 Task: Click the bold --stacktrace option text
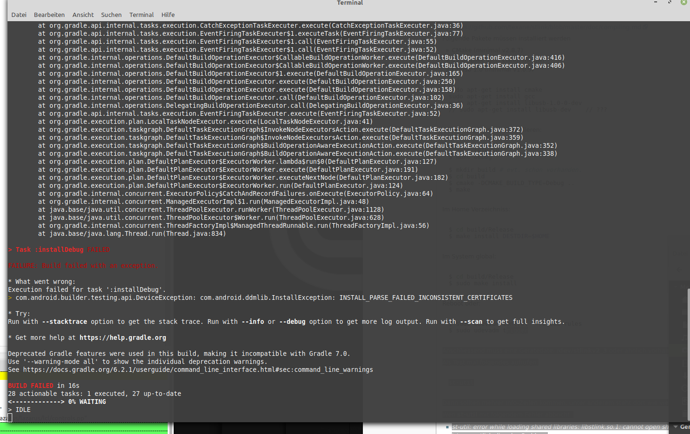tap(64, 321)
